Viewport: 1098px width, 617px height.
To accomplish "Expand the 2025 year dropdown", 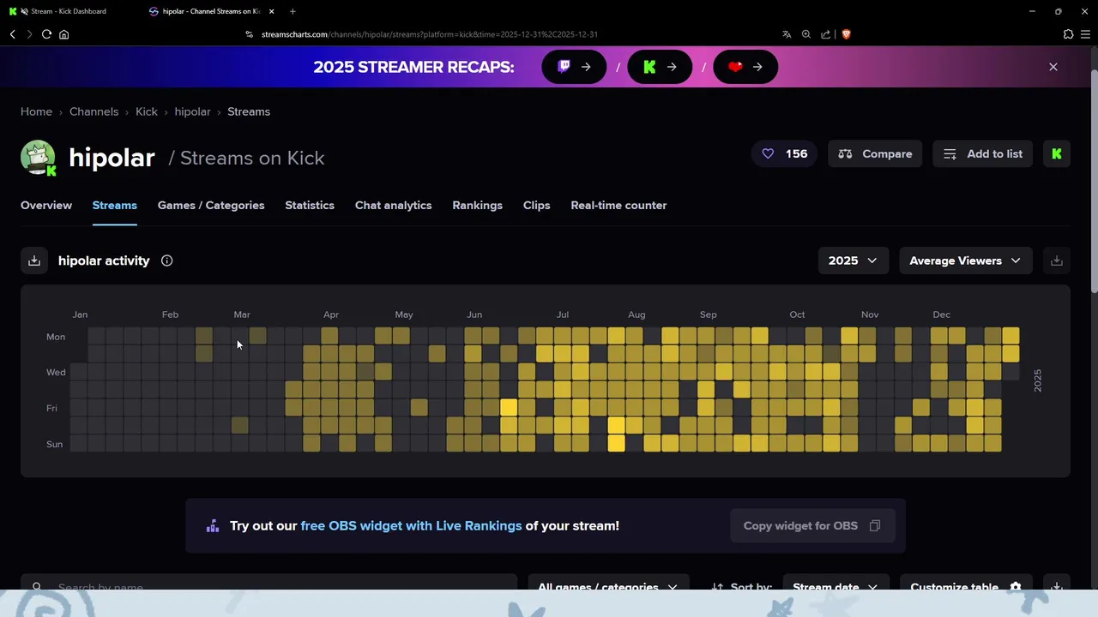I will point(853,261).
